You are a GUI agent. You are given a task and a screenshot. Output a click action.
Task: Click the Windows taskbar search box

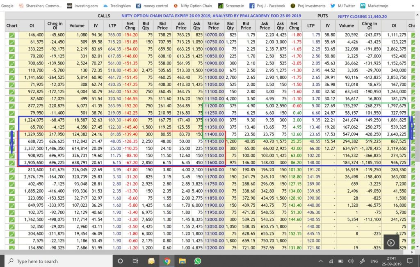point(57,261)
